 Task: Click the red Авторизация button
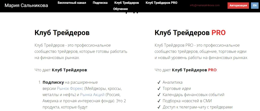(x=238, y=6)
